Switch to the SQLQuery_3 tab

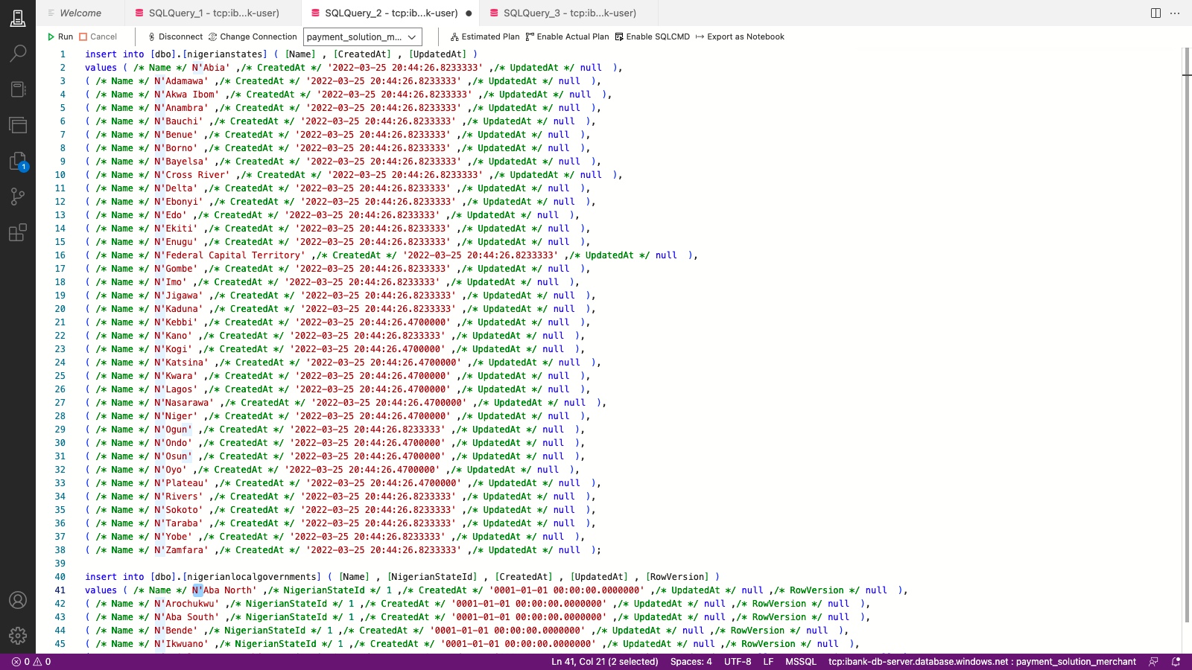click(x=569, y=13)
